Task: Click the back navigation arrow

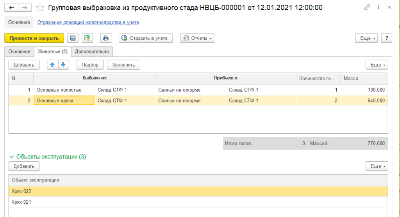Action: (x=11, y=7)
